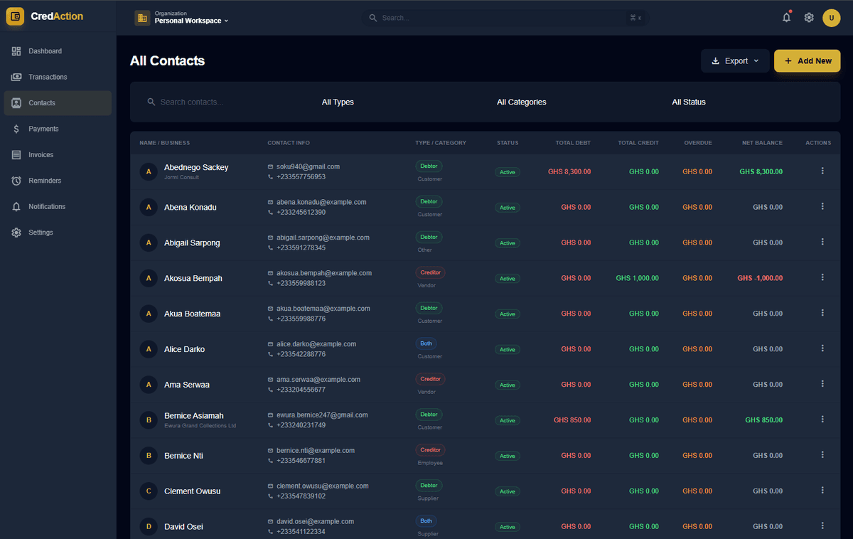Click the notification bell icon in header
The image size is (853, 539).
(786, 18)
